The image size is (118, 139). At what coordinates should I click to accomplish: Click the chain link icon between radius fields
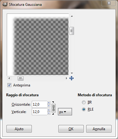[53, 108]
